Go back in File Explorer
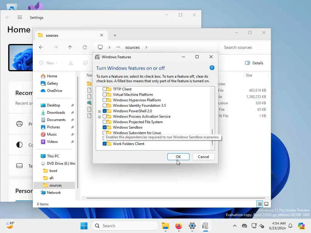Image resolution: width=311 pixels, height=233 pixels. [x=41, y=47]
